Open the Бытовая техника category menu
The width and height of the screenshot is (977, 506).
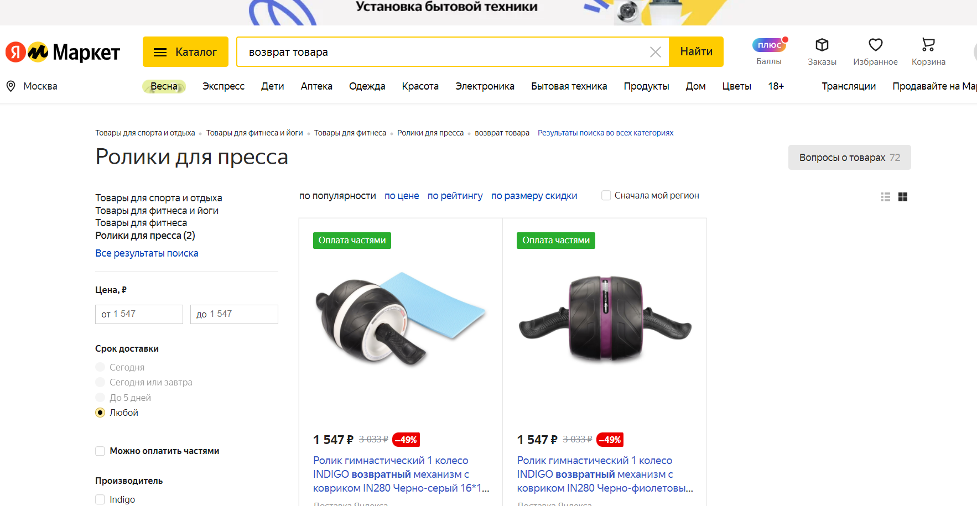tap(569, 86)
